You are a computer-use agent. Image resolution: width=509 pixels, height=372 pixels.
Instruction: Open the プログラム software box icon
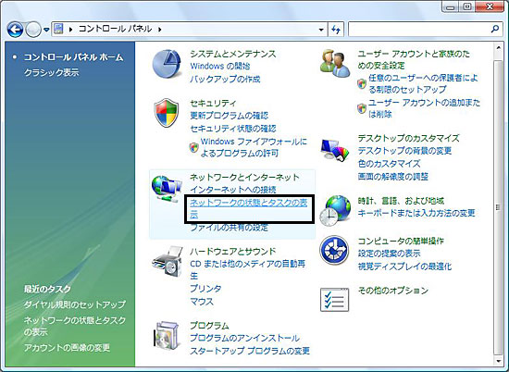click(x=168, y=335)
